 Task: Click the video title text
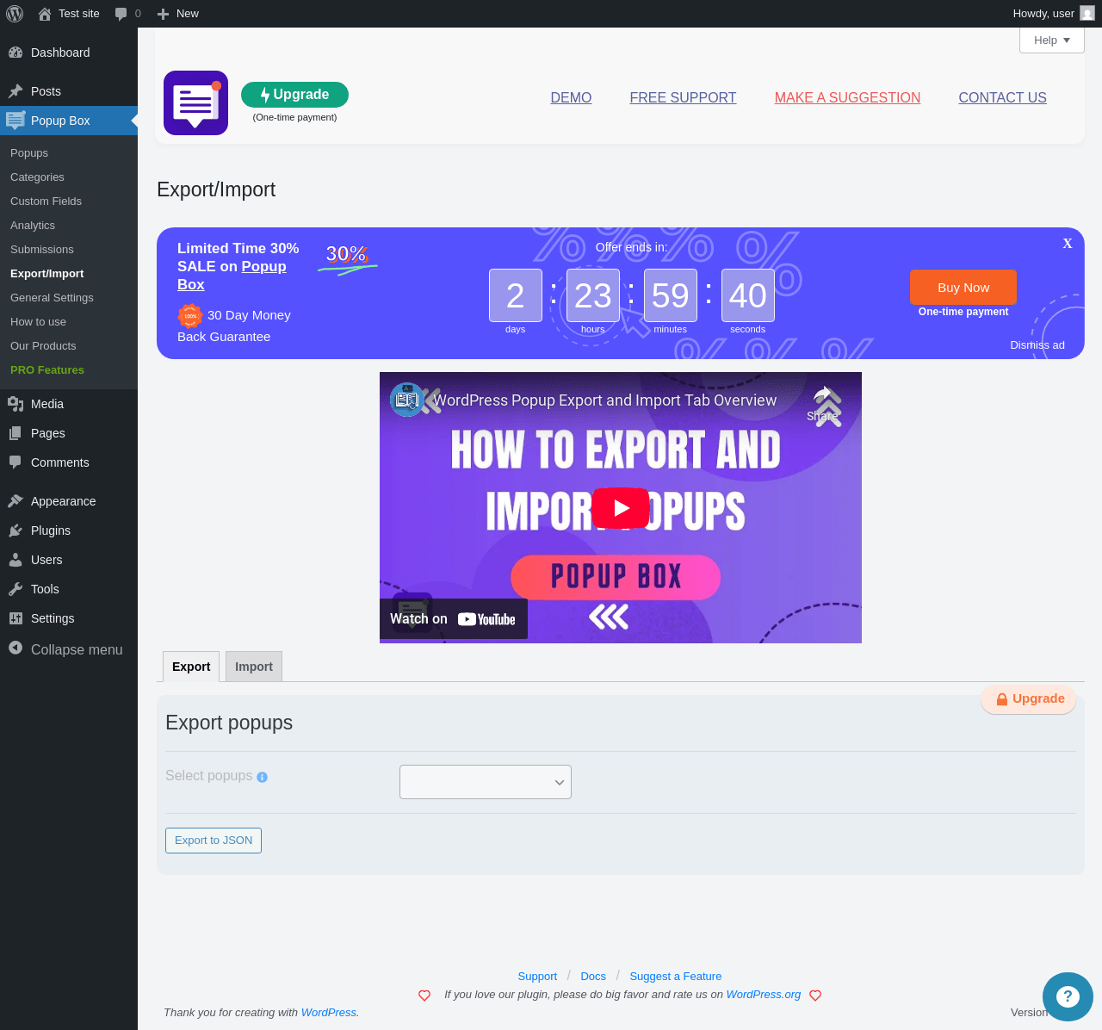(605, 400)
